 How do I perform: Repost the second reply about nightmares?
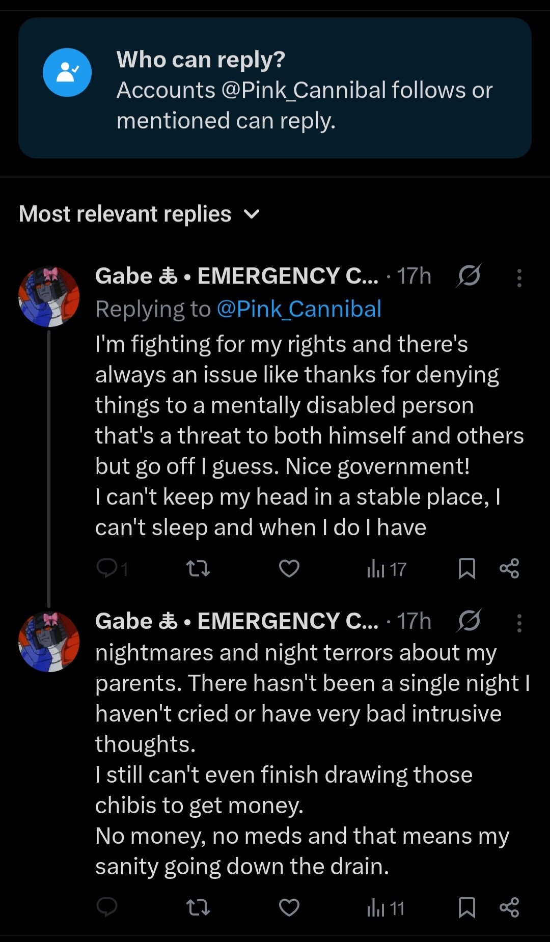(x=198, y=907)
